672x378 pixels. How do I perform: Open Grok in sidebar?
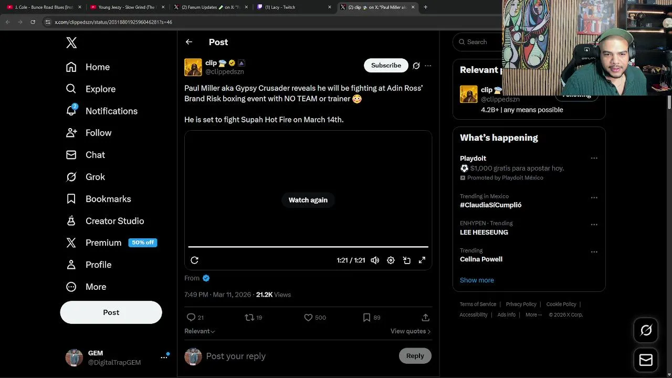coord(85,177)
